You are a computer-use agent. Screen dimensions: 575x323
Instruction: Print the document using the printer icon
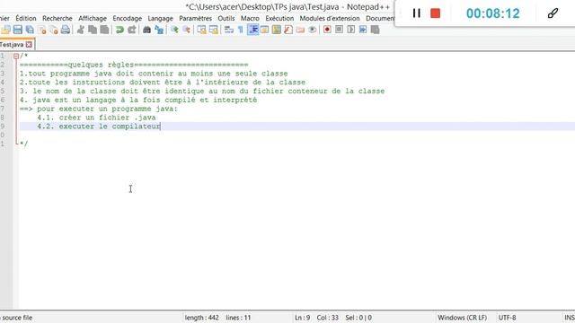tap(66, 30)
